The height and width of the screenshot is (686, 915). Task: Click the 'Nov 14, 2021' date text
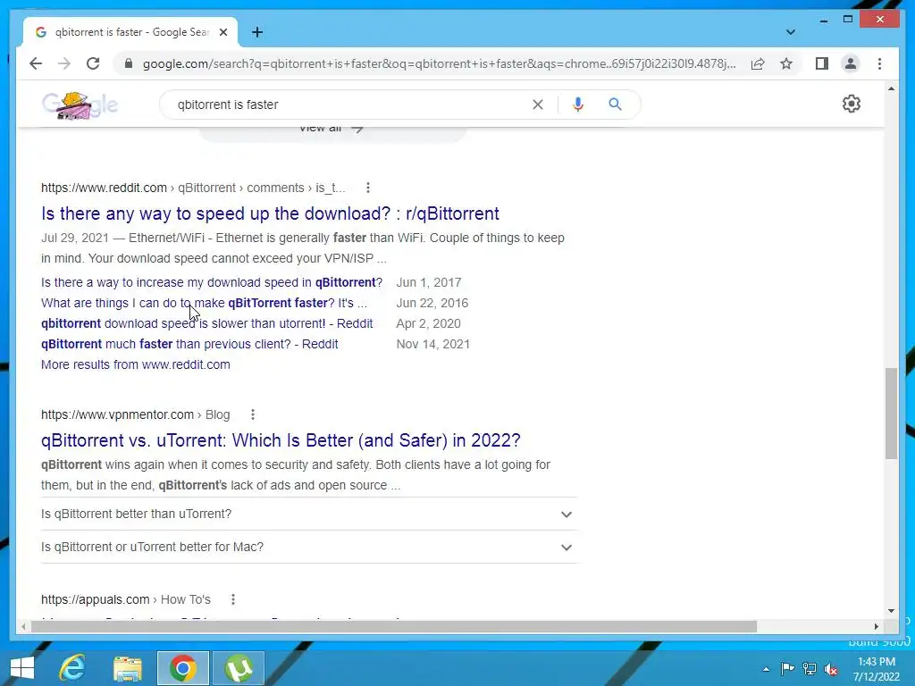(433, 344)
